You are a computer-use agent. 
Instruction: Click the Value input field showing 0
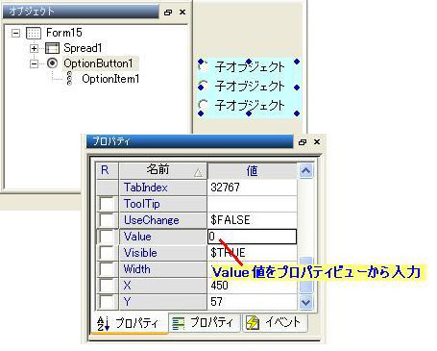tap(252, 237)
